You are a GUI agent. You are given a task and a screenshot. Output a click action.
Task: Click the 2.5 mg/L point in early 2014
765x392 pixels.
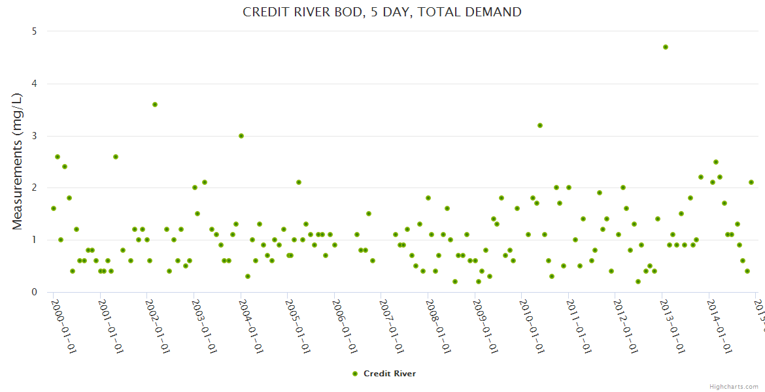pos(716,162)
